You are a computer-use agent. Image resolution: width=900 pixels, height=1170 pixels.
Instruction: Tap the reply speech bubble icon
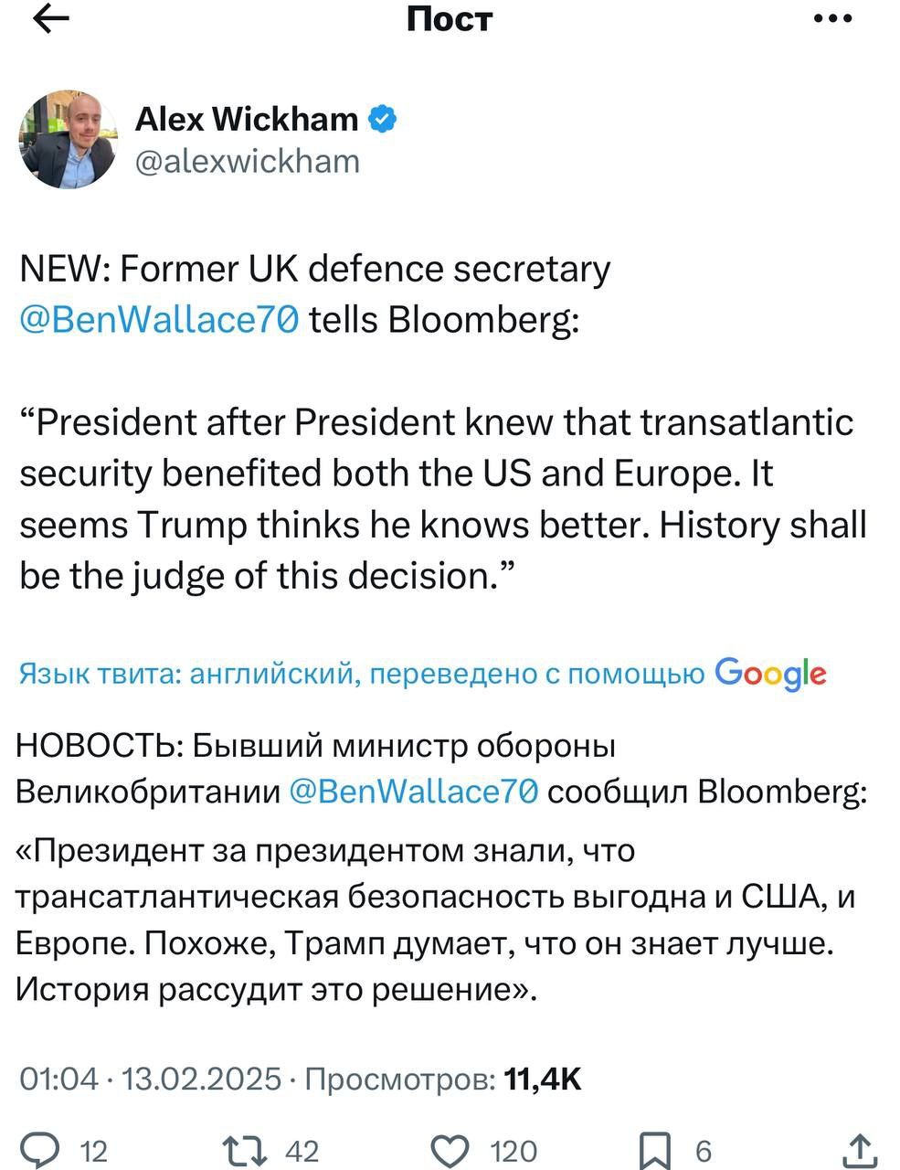[x=39, y=1149]
